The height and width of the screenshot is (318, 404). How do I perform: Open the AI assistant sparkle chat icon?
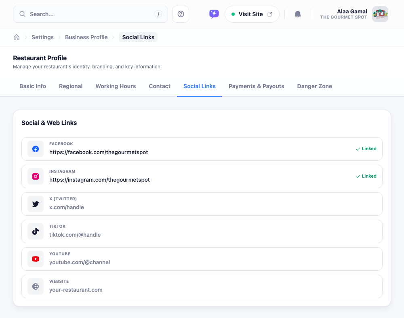point(214,14)
